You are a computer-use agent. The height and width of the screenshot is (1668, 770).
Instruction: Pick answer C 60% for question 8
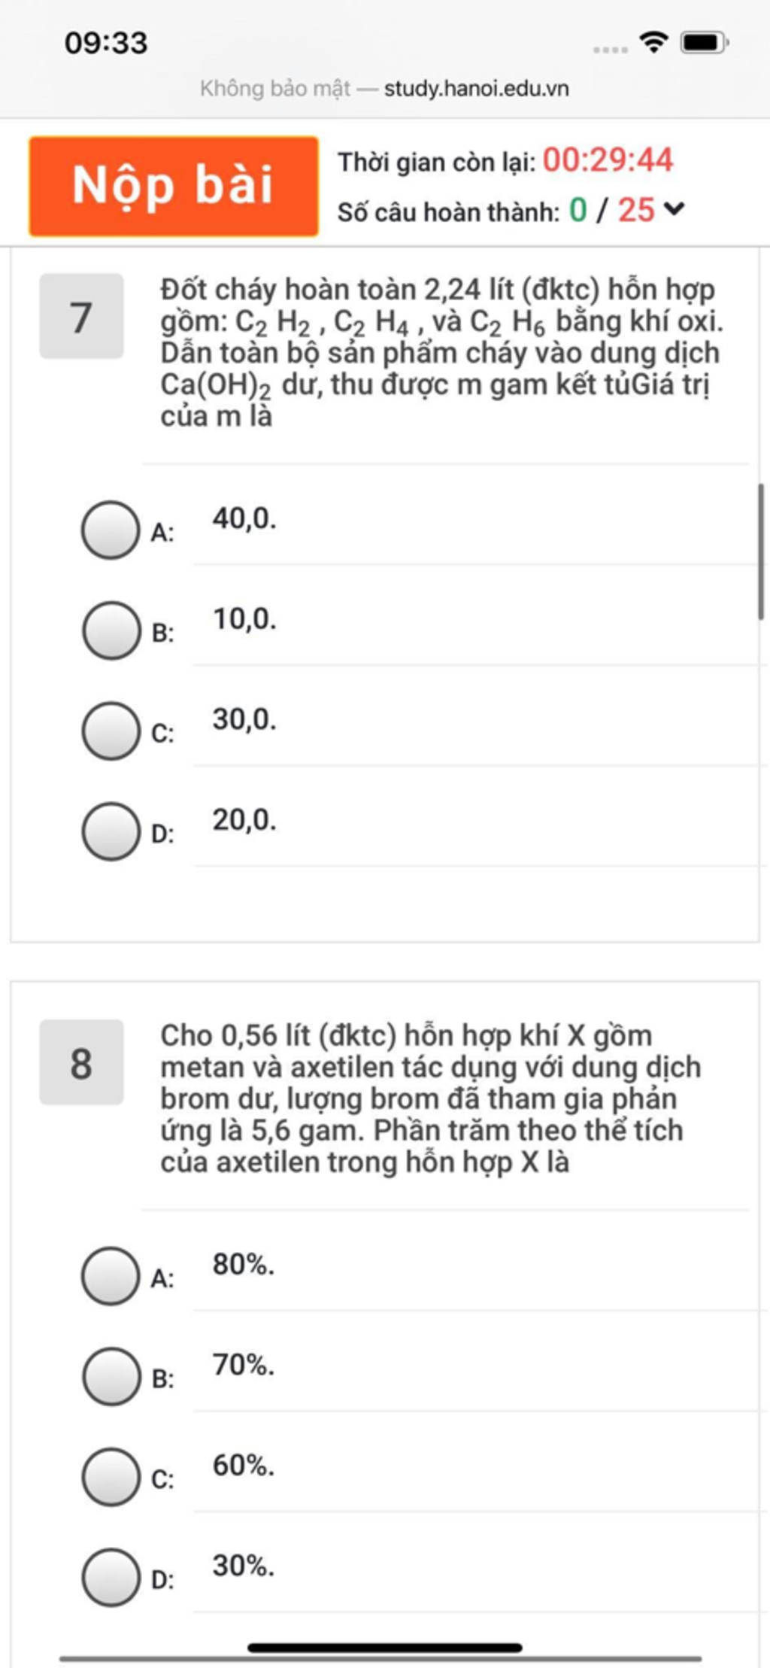click(x=111, y=1477)
